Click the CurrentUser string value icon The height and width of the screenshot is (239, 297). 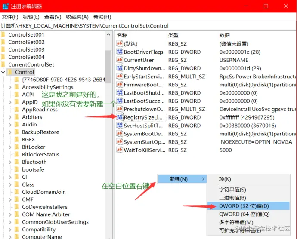pos(120,60)
